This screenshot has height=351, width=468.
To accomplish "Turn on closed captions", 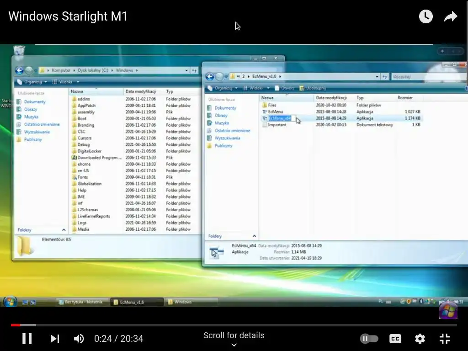I will coord(395,339).
